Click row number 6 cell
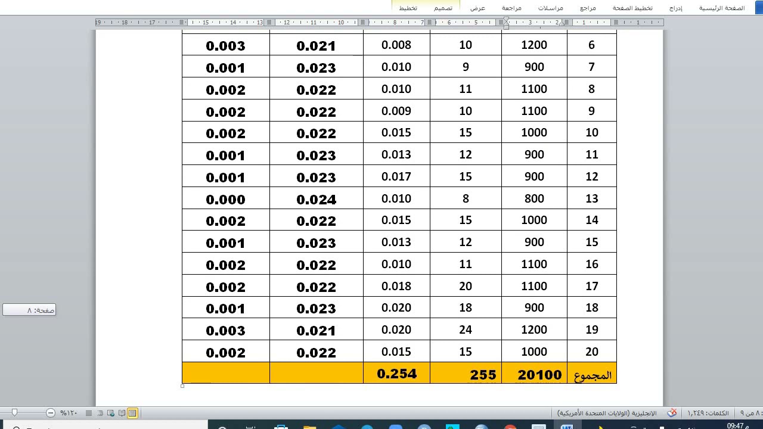Viewport: 763px width, 429px height. (591, 45)
